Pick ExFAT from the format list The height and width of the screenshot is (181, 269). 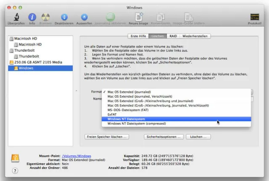click(x=113, y=114)
